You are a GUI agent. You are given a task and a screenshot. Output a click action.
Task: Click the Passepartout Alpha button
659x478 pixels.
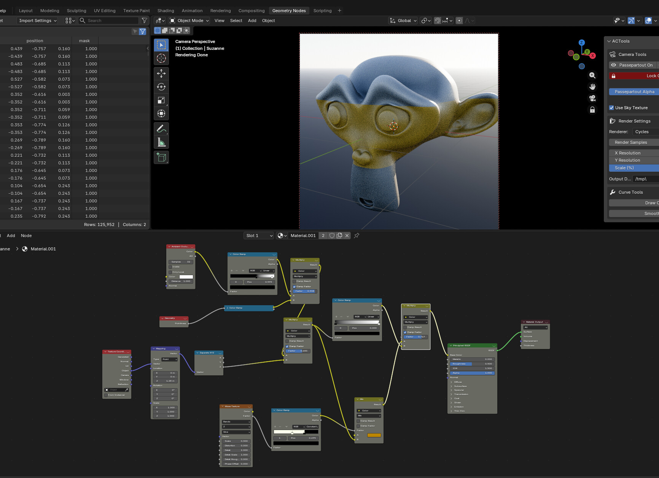coord(634,92)
